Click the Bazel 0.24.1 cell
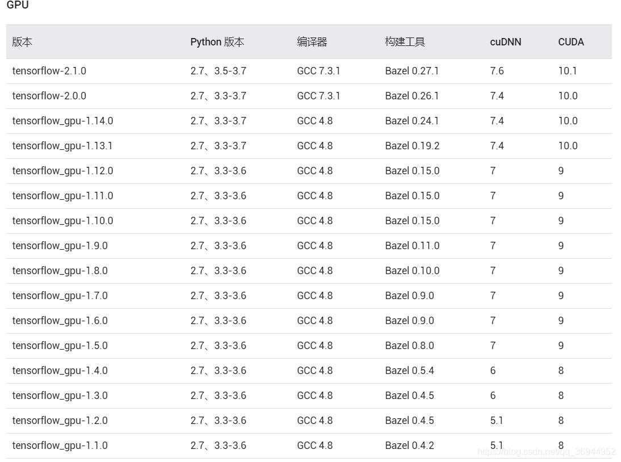Viewport: 621px width, 462px height. (412, 121)
